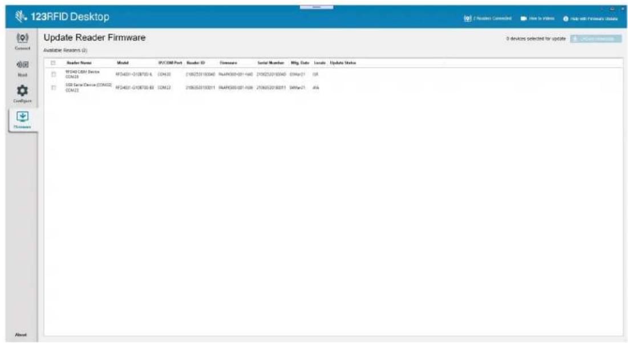Click the COM20 port cell
The height and width of the screenshot is (343, 628).
pyautogui.click(x=164, y=75)
